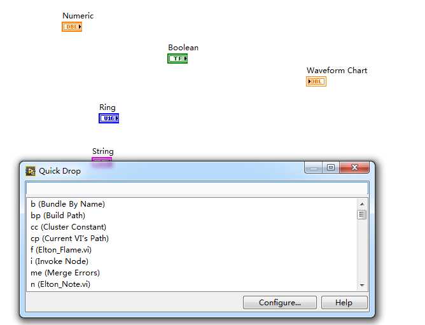Click the Boolean label text
Image resolution: width=425 pixels, height=325 pixels.
click(183, 48)
